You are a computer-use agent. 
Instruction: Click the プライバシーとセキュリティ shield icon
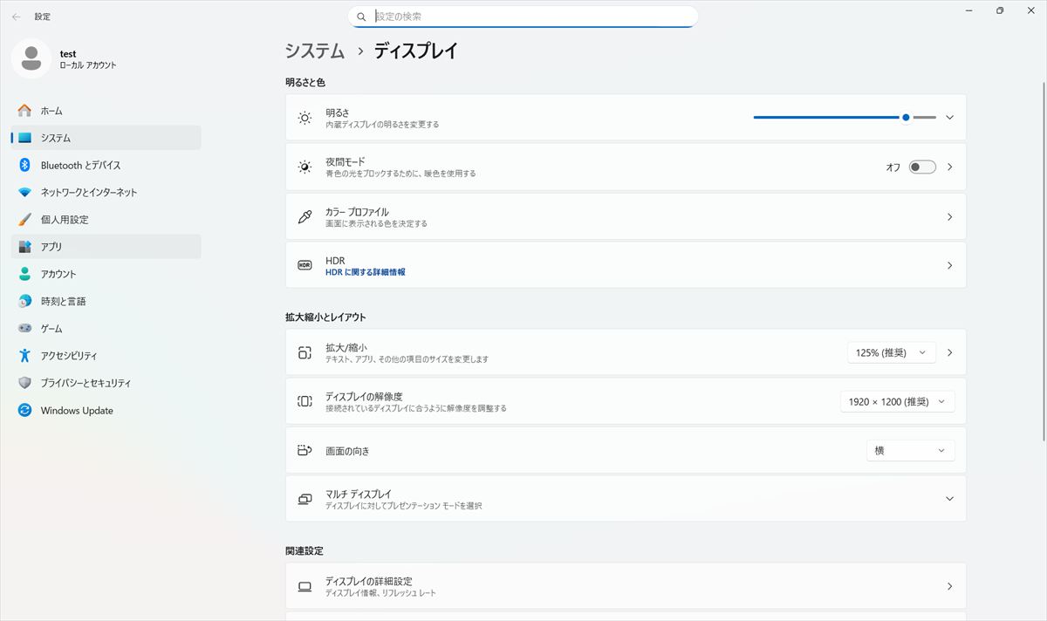[x=24, y=383]
